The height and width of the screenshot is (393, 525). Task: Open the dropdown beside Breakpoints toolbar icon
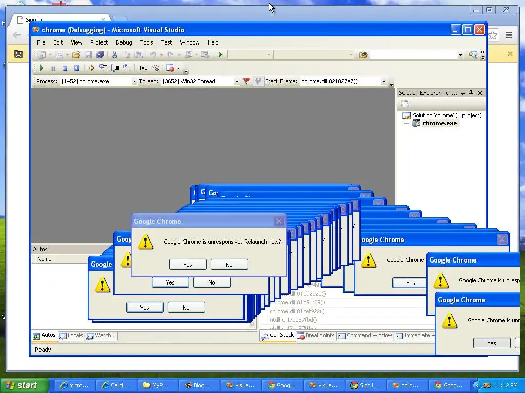point(178,68)
